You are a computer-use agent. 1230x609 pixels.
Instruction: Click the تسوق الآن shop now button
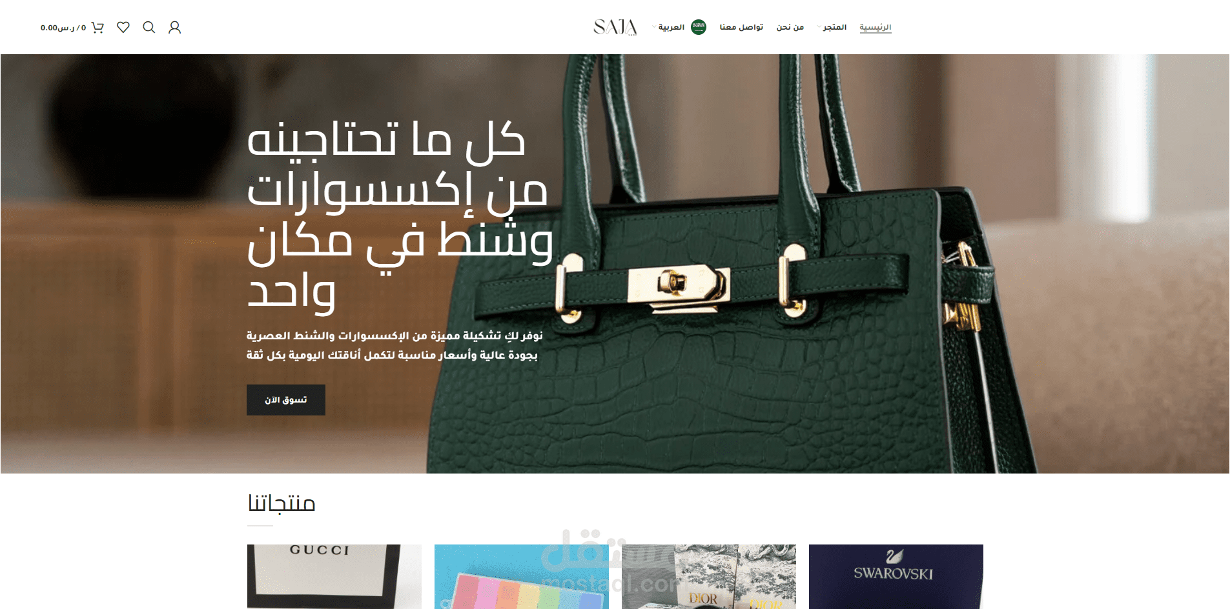point(286,400)
